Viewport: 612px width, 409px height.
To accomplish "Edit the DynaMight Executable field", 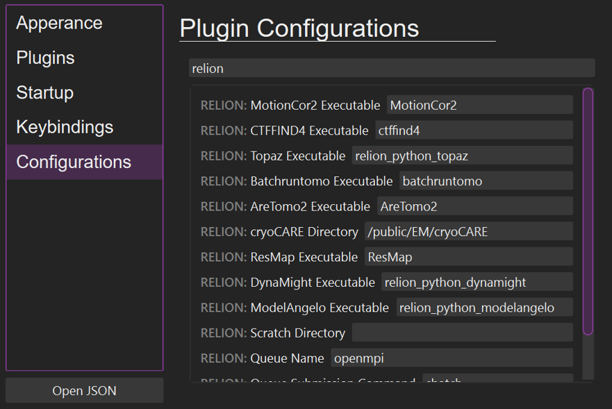I will coord(477,282).
